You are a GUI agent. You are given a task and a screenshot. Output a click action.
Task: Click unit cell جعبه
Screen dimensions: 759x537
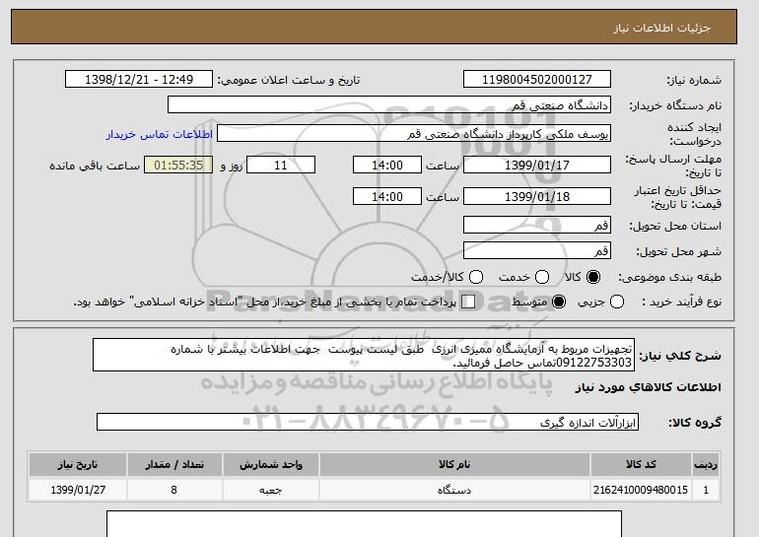[271, 490]
